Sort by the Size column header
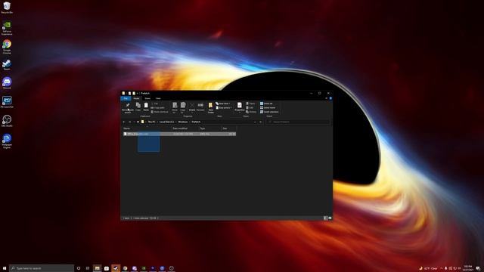The width and height of the screenshot is (484, 272). [x=228, y=128]
